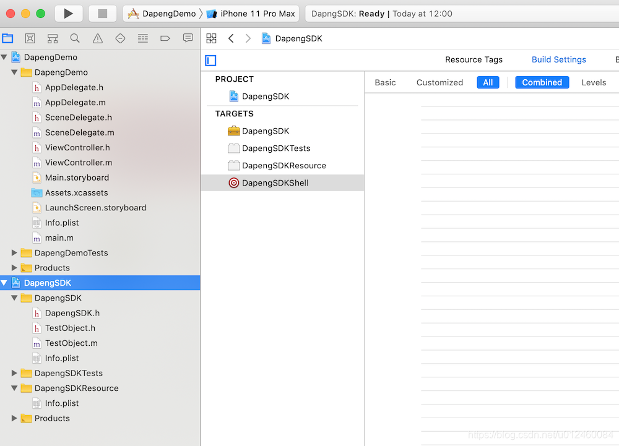The width and height of the screenshot is (619, 446).
Task: Switch to the Build Settings tab
Action: pos(558,59)
